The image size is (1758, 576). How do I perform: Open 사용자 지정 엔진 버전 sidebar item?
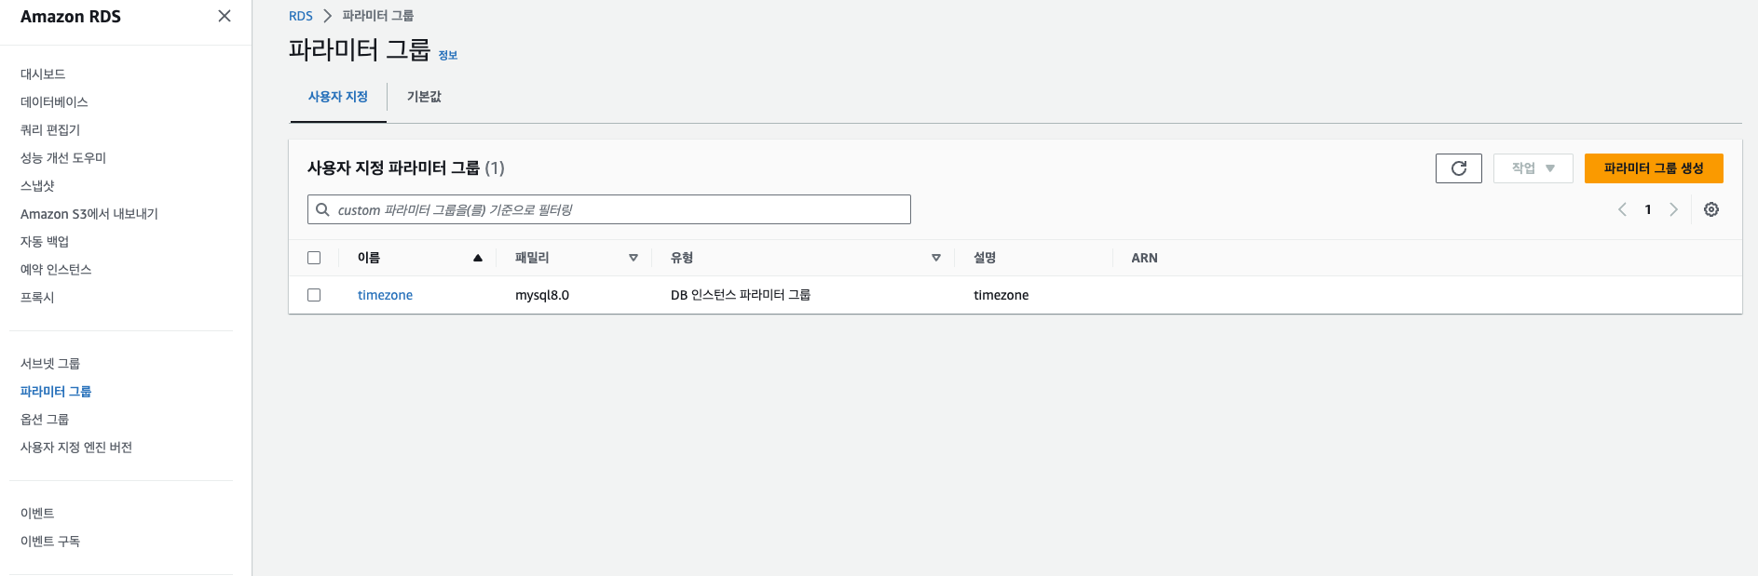pos(76,447)
